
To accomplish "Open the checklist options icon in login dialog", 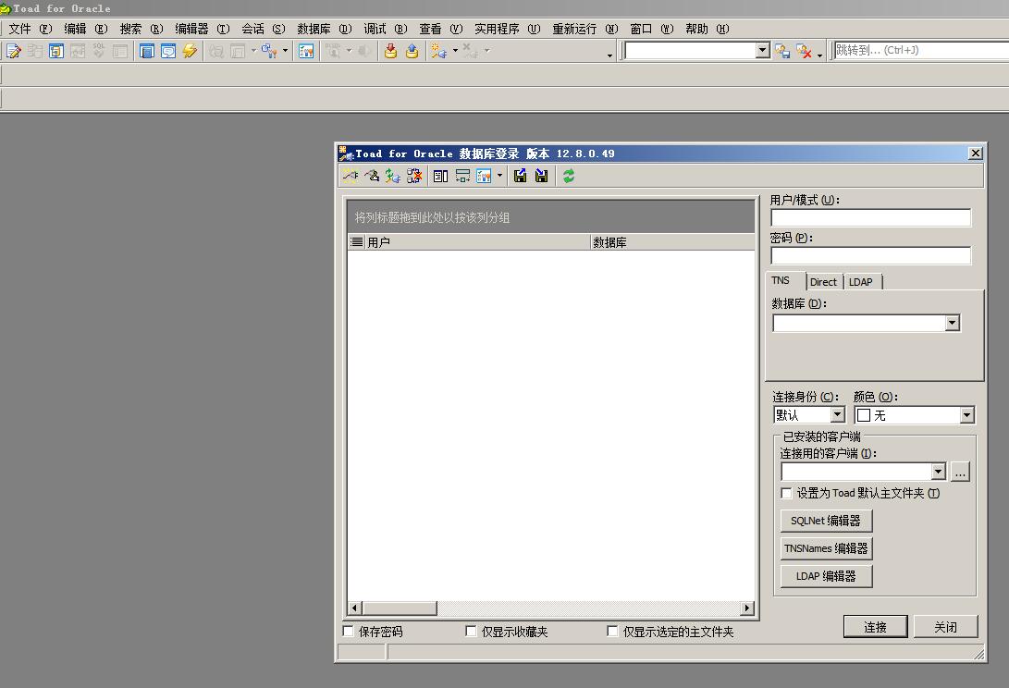I will (484, 176).
